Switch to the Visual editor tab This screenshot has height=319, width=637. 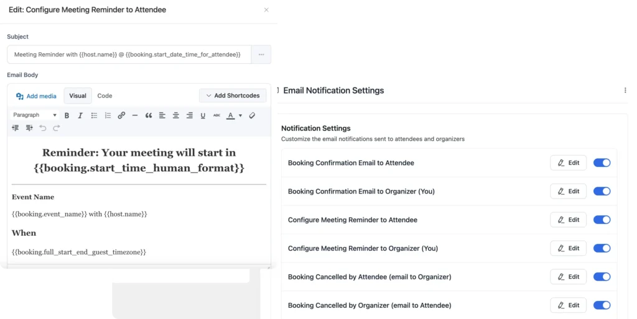(x=78, y=96)
